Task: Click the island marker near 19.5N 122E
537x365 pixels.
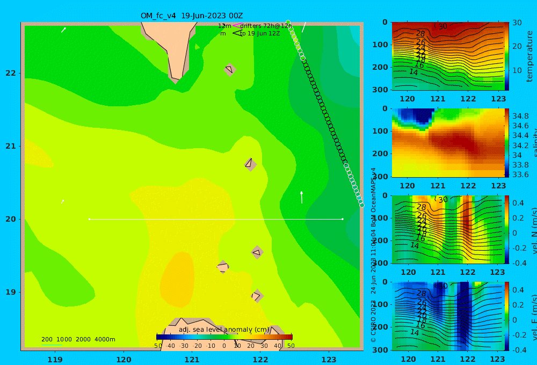Action: 257,252
